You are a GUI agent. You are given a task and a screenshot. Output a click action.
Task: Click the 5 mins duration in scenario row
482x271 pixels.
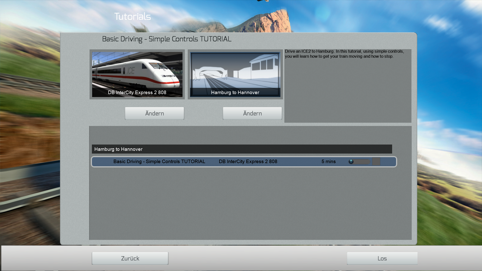pyautogui.click(x=328, y=162)
